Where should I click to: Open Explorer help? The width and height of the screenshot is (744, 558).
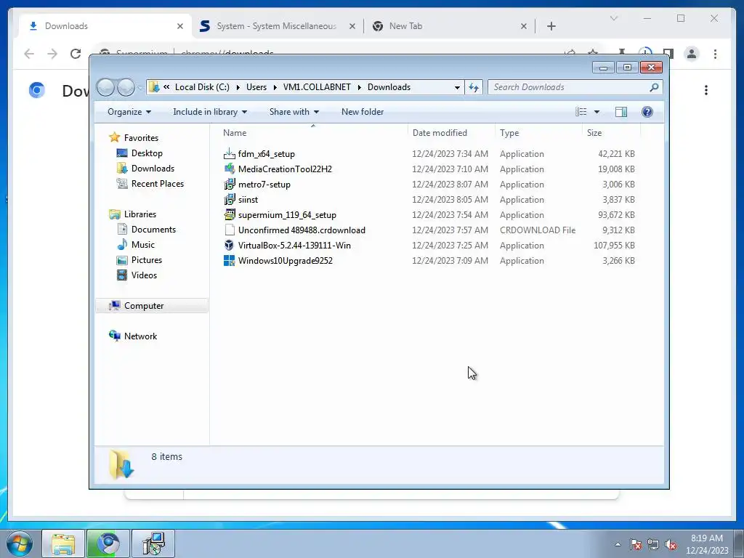pos(647,112)
